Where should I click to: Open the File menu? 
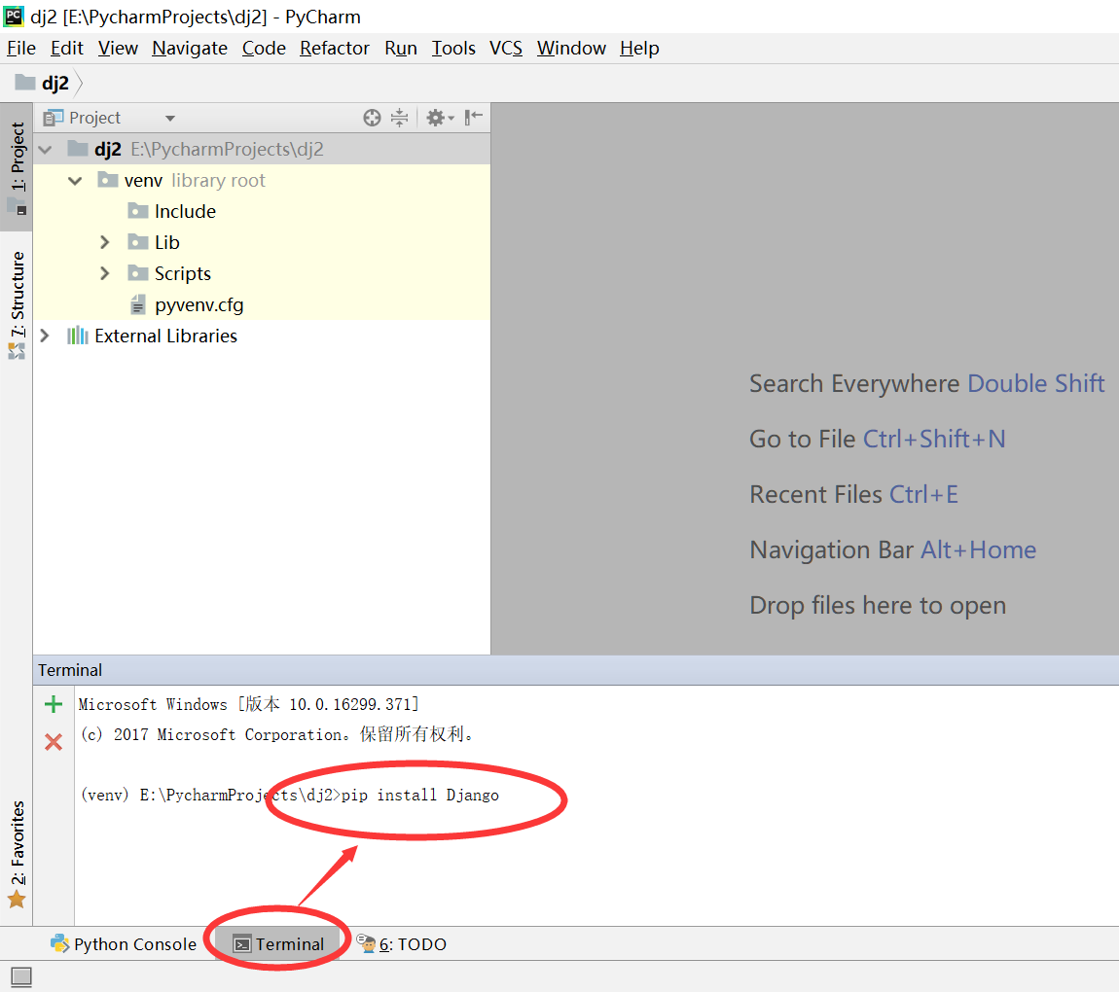pyautogui.click(x=21, y=49)
